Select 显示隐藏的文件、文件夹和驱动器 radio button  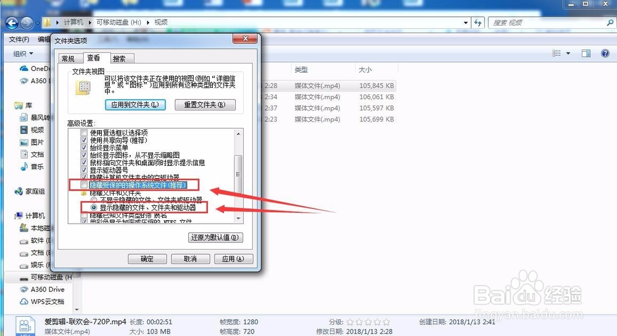pos(94,208)
